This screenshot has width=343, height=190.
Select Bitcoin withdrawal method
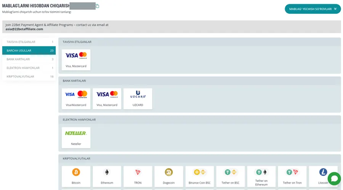[x=76, y=176]
